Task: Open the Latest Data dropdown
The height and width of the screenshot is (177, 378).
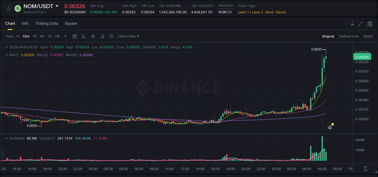Action: pyautogui.click(x=129, y=36)
